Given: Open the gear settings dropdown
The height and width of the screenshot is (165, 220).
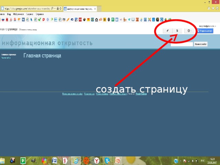Looking at the screenshot, I should [x=189, y=31].
